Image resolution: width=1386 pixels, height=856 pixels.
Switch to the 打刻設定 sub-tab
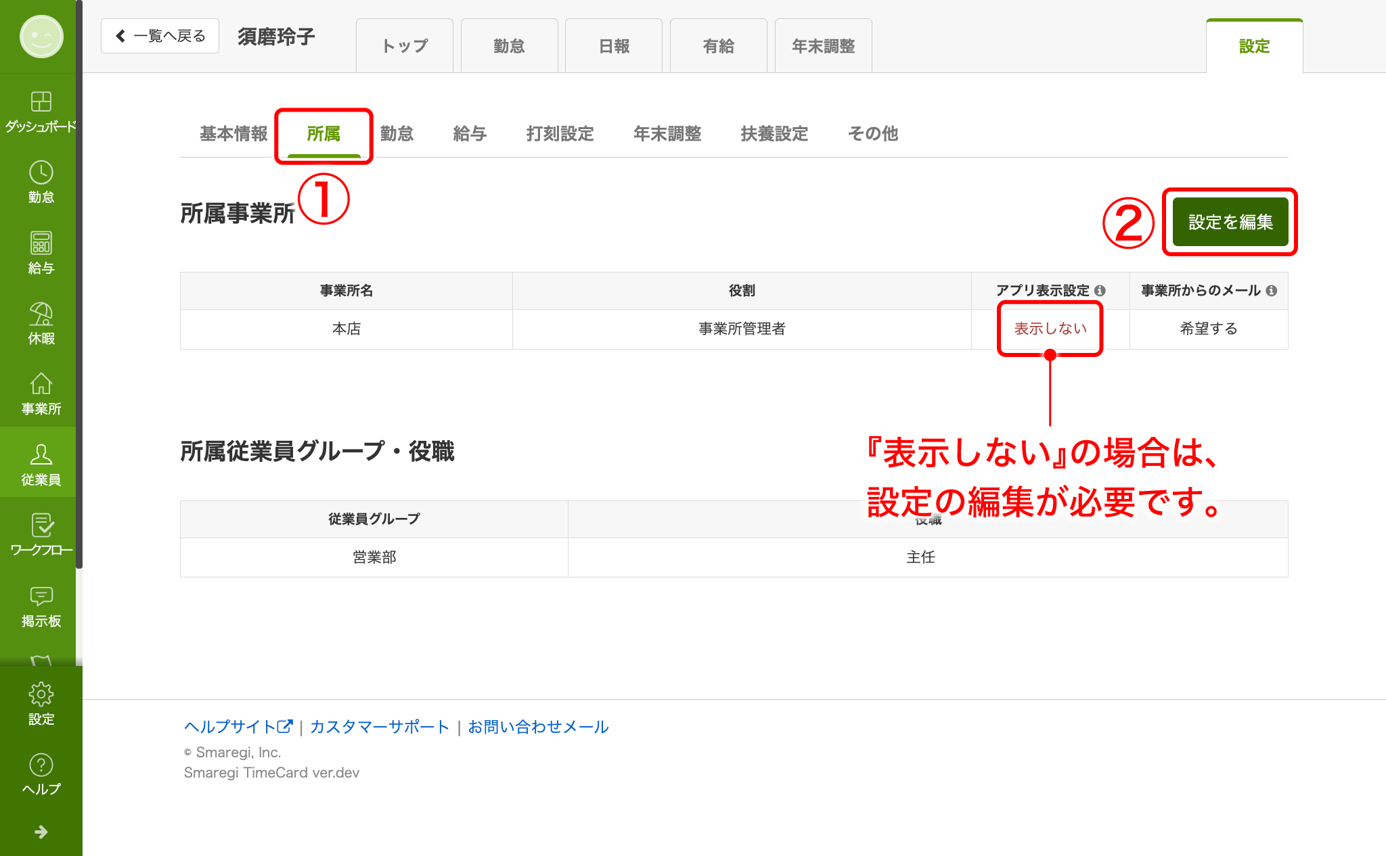coord(560,134)
